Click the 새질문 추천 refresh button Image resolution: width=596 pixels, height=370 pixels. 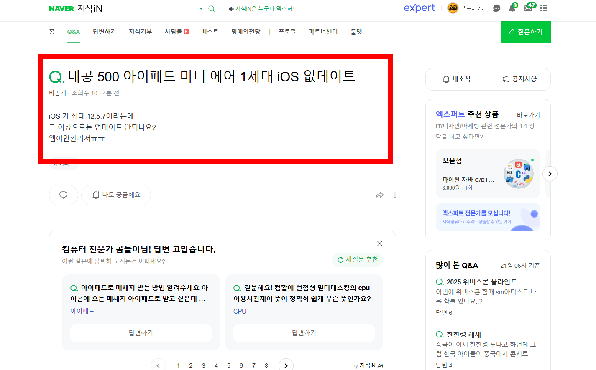coord(358,260)
